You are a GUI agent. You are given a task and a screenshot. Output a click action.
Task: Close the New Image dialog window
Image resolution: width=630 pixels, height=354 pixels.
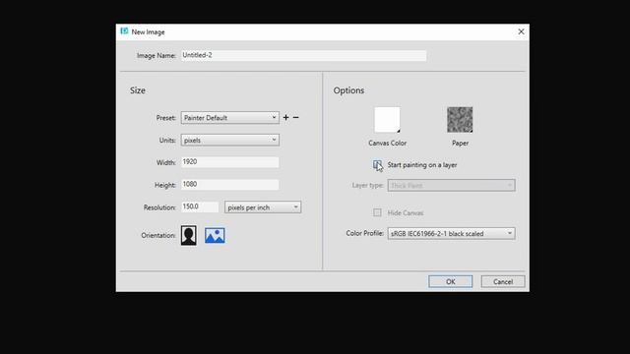[521, 31]
